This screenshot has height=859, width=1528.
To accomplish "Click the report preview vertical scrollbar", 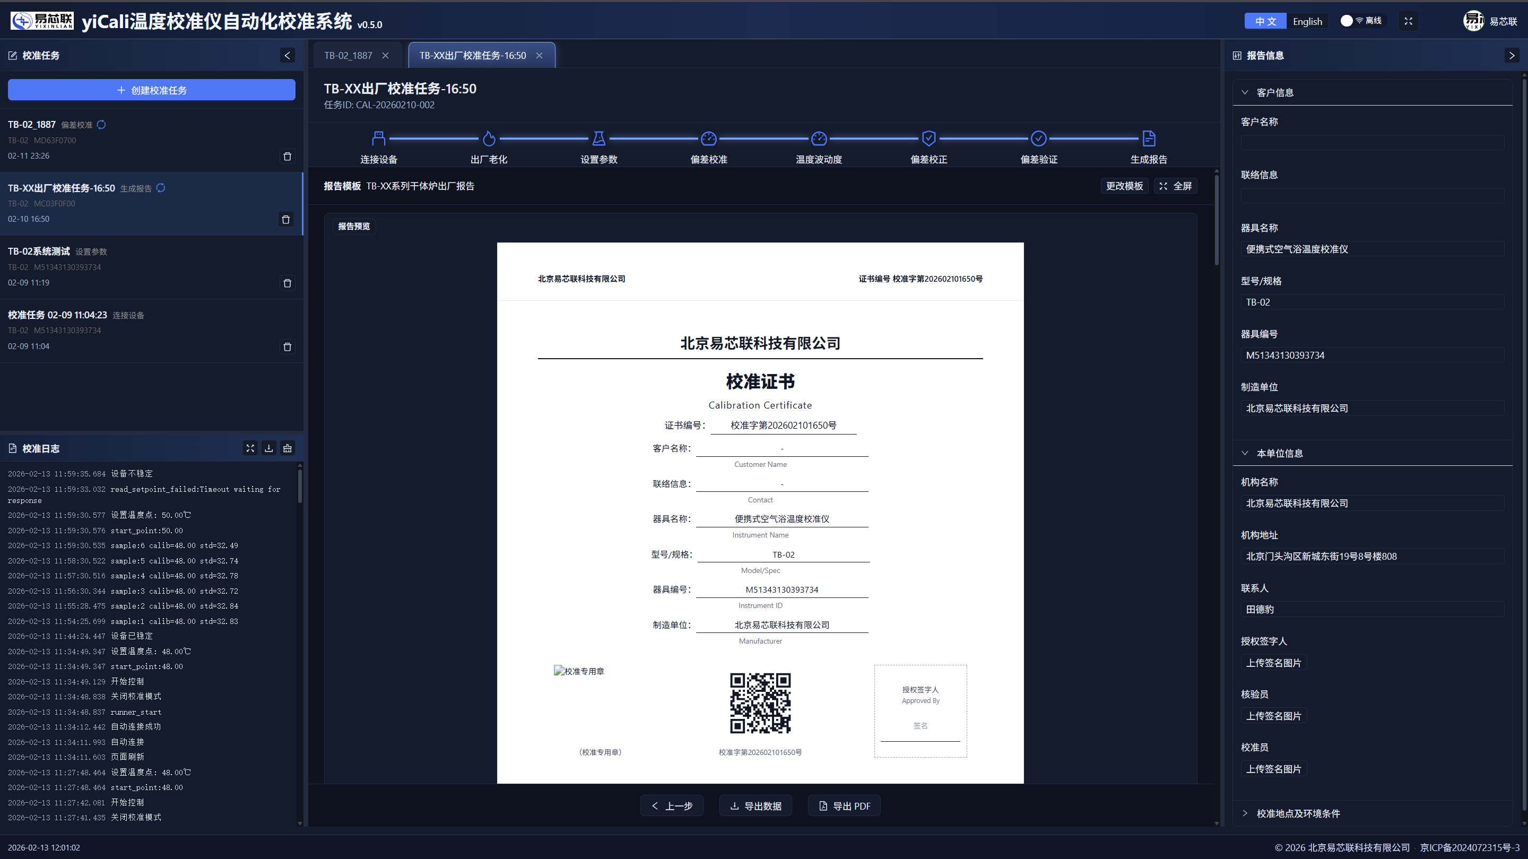I will pyautogui.click(x=1217, y=220).
